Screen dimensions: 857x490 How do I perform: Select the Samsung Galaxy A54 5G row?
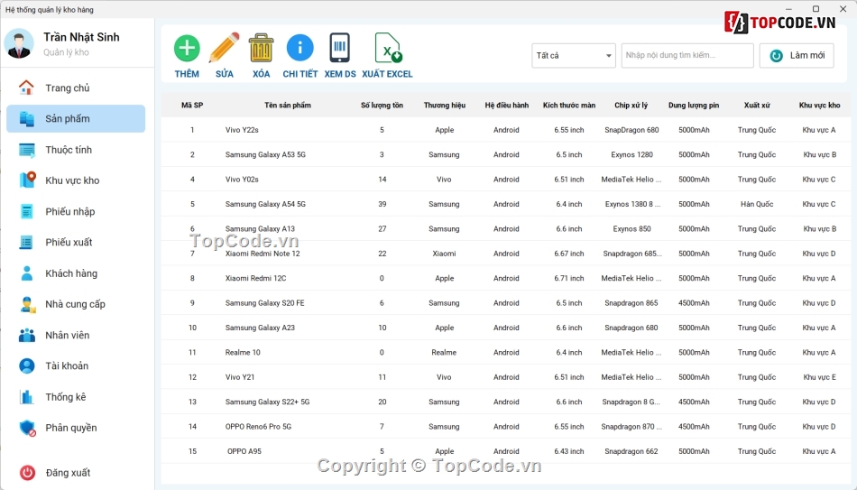505,204
